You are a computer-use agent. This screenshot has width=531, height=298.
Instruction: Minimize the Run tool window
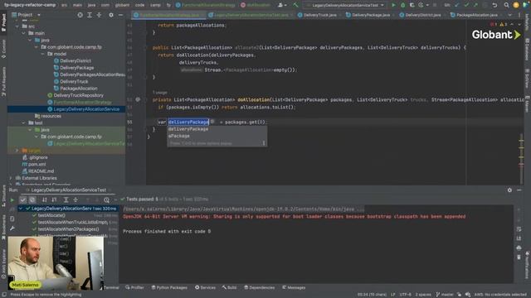(519, 190)
